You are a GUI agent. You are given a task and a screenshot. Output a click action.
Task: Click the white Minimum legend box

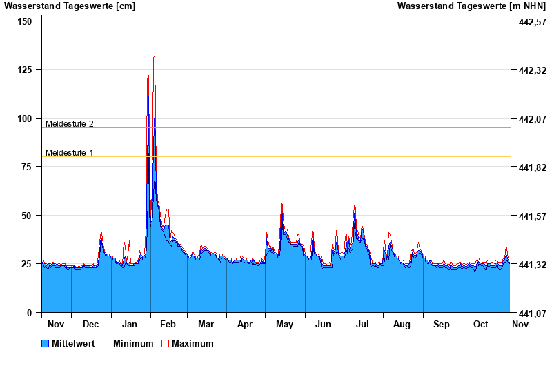coord(106,344)
